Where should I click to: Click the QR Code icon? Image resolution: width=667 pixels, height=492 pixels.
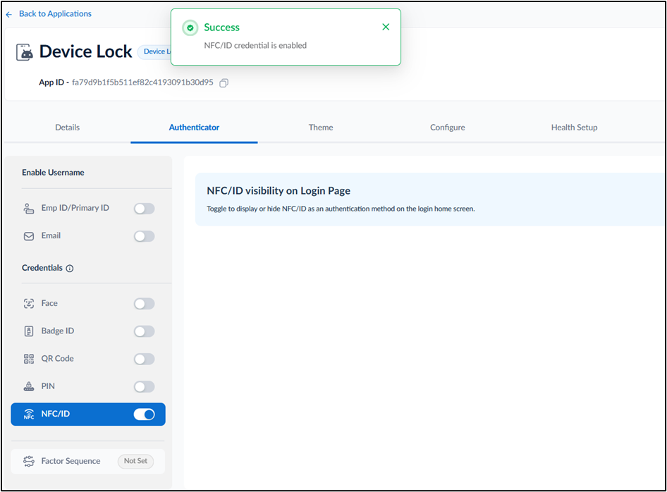tap(28, 359)
